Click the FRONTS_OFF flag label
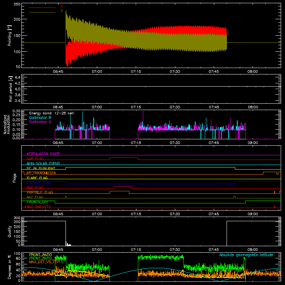The image size is (285, 285). [37, 202]
